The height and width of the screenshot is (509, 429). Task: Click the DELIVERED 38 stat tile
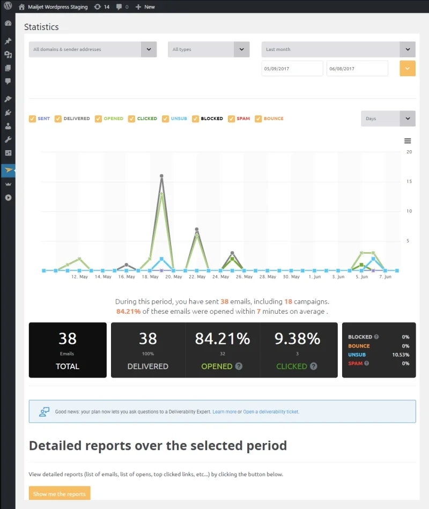[x=148, y=350]
